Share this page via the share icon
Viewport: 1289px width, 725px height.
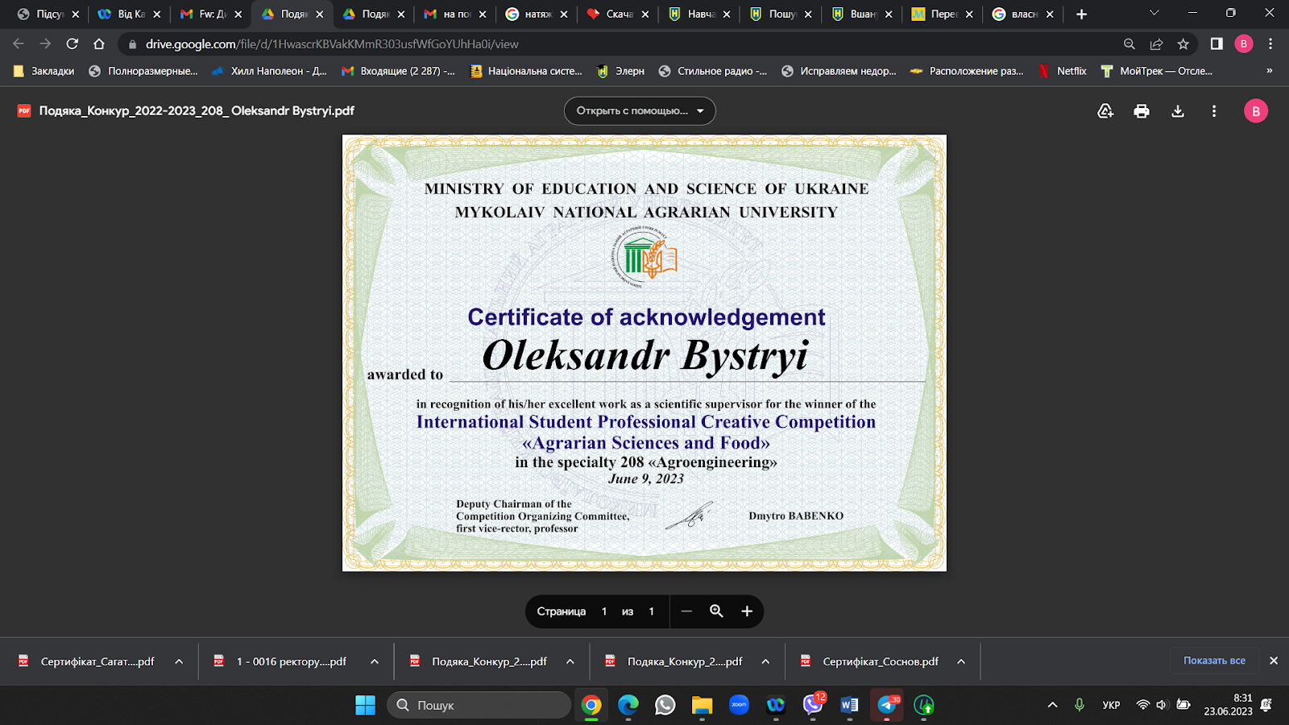(x=1156, y=44)
